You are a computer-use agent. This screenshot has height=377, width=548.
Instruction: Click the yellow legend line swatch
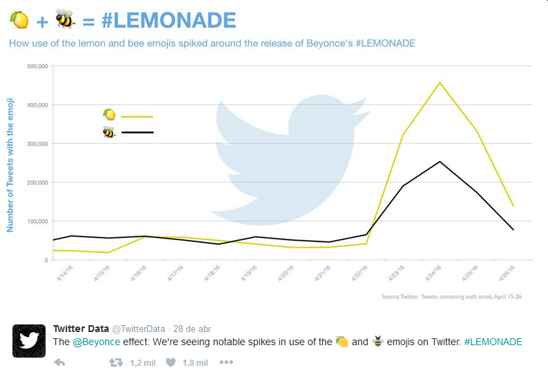click(137, 117)
